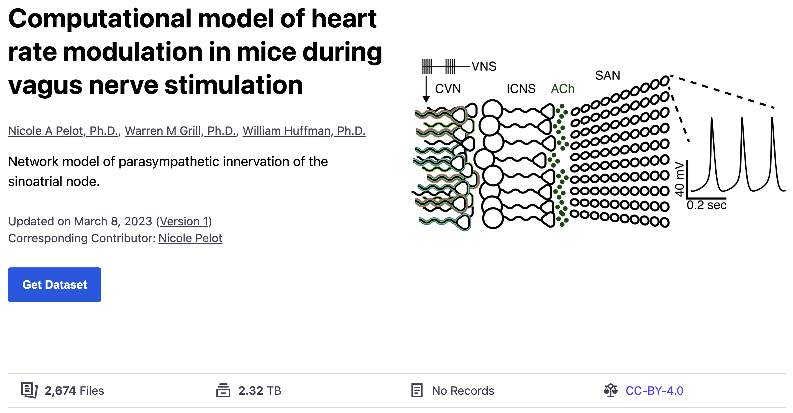Open the Version 1 link
The height and width of the screenshot is (413, 793).
coord(184,221)
